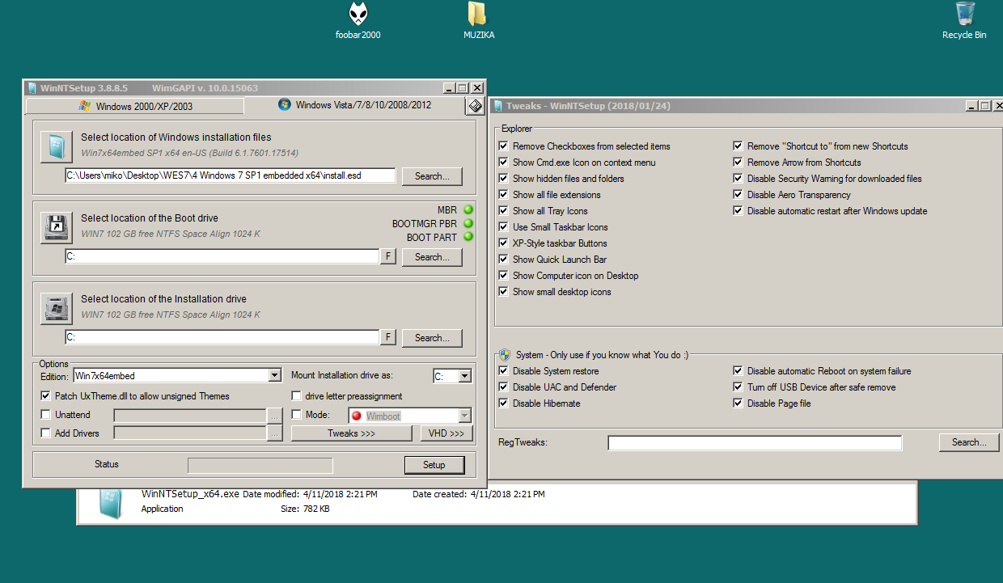Click BOOT PART green status light
Image resolution: width=1003 pixels, height=583 pixels.
click(x=468, y=238)
